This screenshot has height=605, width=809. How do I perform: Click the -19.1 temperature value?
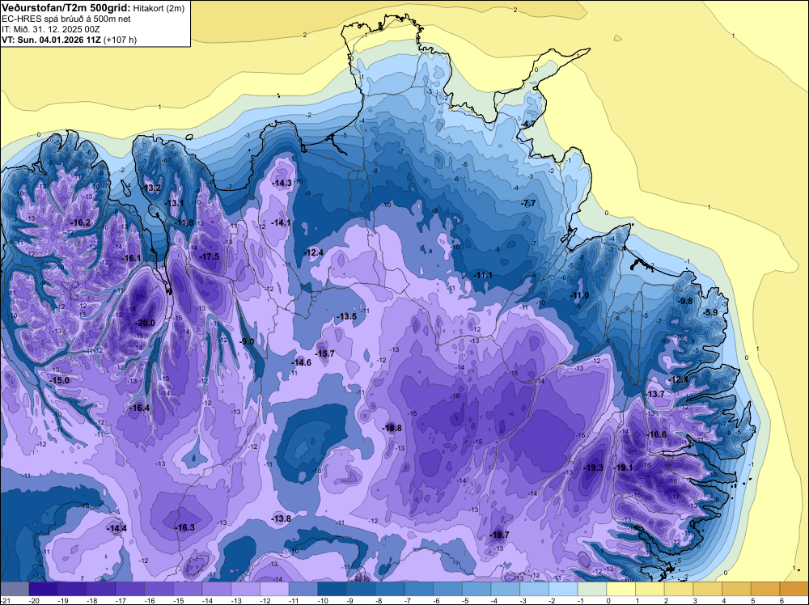click(x=623, y=467)
